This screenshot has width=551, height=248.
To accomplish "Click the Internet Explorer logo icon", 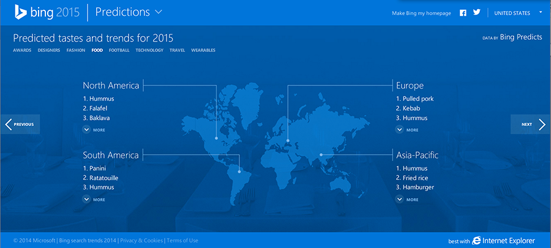I will tap(476, 241).
